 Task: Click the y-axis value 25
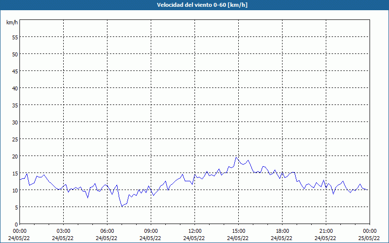click(x=15, y=139)
